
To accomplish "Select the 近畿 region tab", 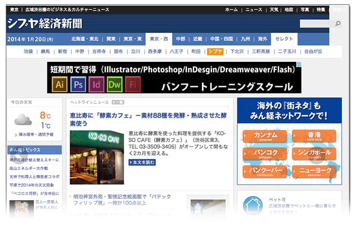I will pos(197,39).
